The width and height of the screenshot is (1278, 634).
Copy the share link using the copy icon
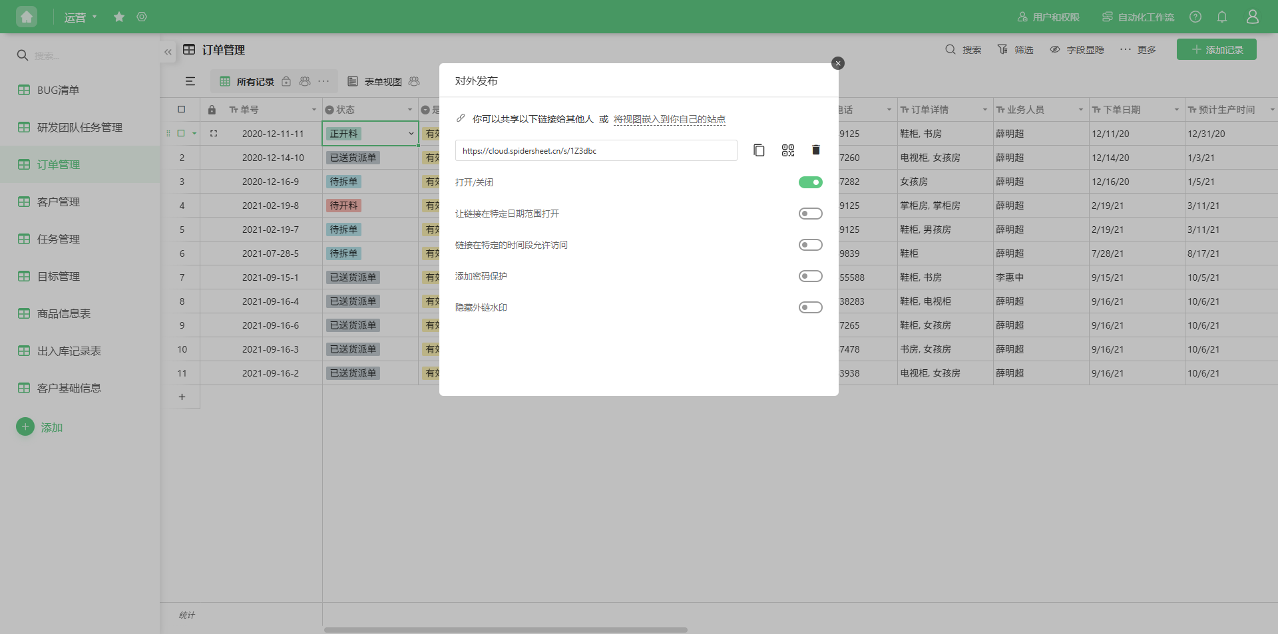coord(759,150)
